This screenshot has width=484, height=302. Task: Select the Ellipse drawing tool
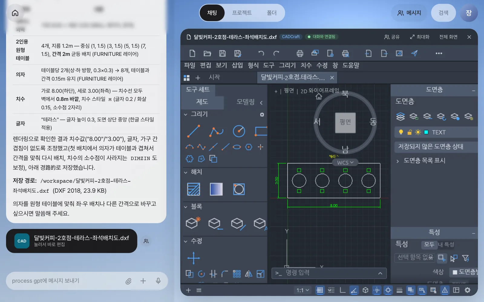[x=237, y=147]
